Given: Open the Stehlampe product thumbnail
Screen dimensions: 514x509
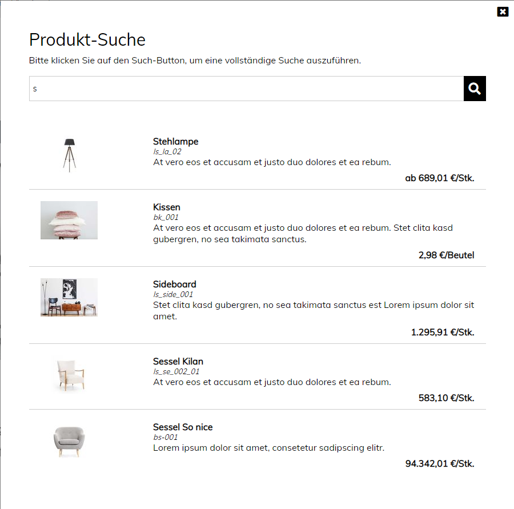Looking at the screenshot, I should point(69,155).
